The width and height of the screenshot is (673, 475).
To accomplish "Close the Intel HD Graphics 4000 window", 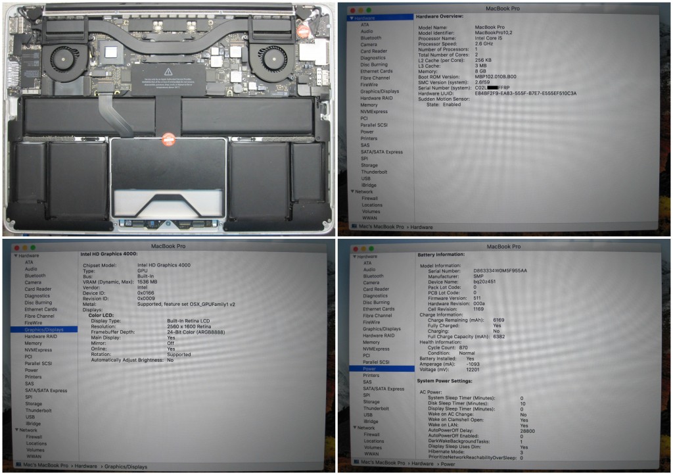I will click(15, 247).
